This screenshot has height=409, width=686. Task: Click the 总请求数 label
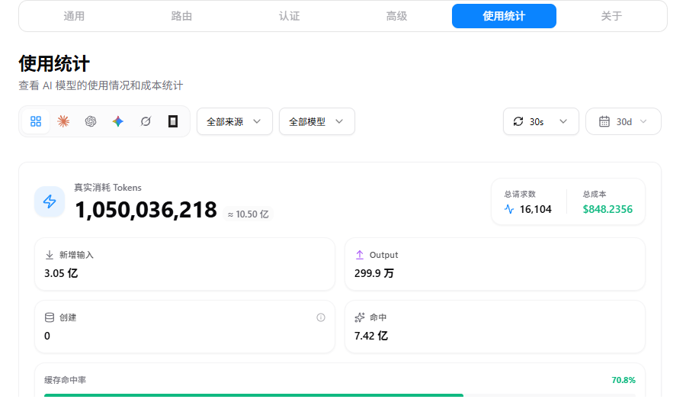point(520,194)
